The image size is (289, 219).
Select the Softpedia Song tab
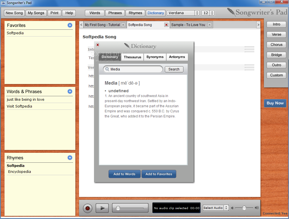(140, 25)
